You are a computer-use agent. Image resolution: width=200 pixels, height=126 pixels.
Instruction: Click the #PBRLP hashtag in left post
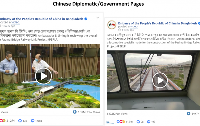[x=53, y=39]
